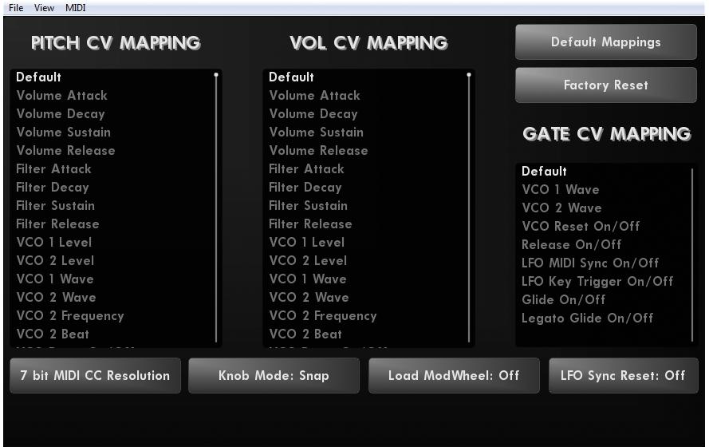Toggle LFO Sync Reset: Off button
This screenshot has height=447, width=709.
pos(623,375)
